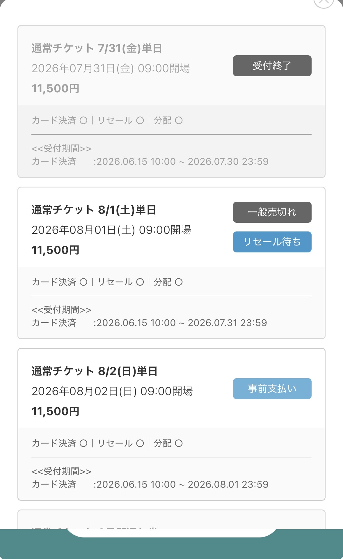This screenshot has height=559, width=343.
Task: Tap the 一般売切れ button for 8/1 ticket
Action: click(x=272, y=212)
